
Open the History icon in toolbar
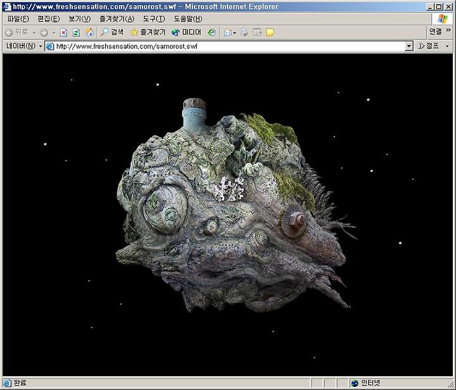point(212,32)
